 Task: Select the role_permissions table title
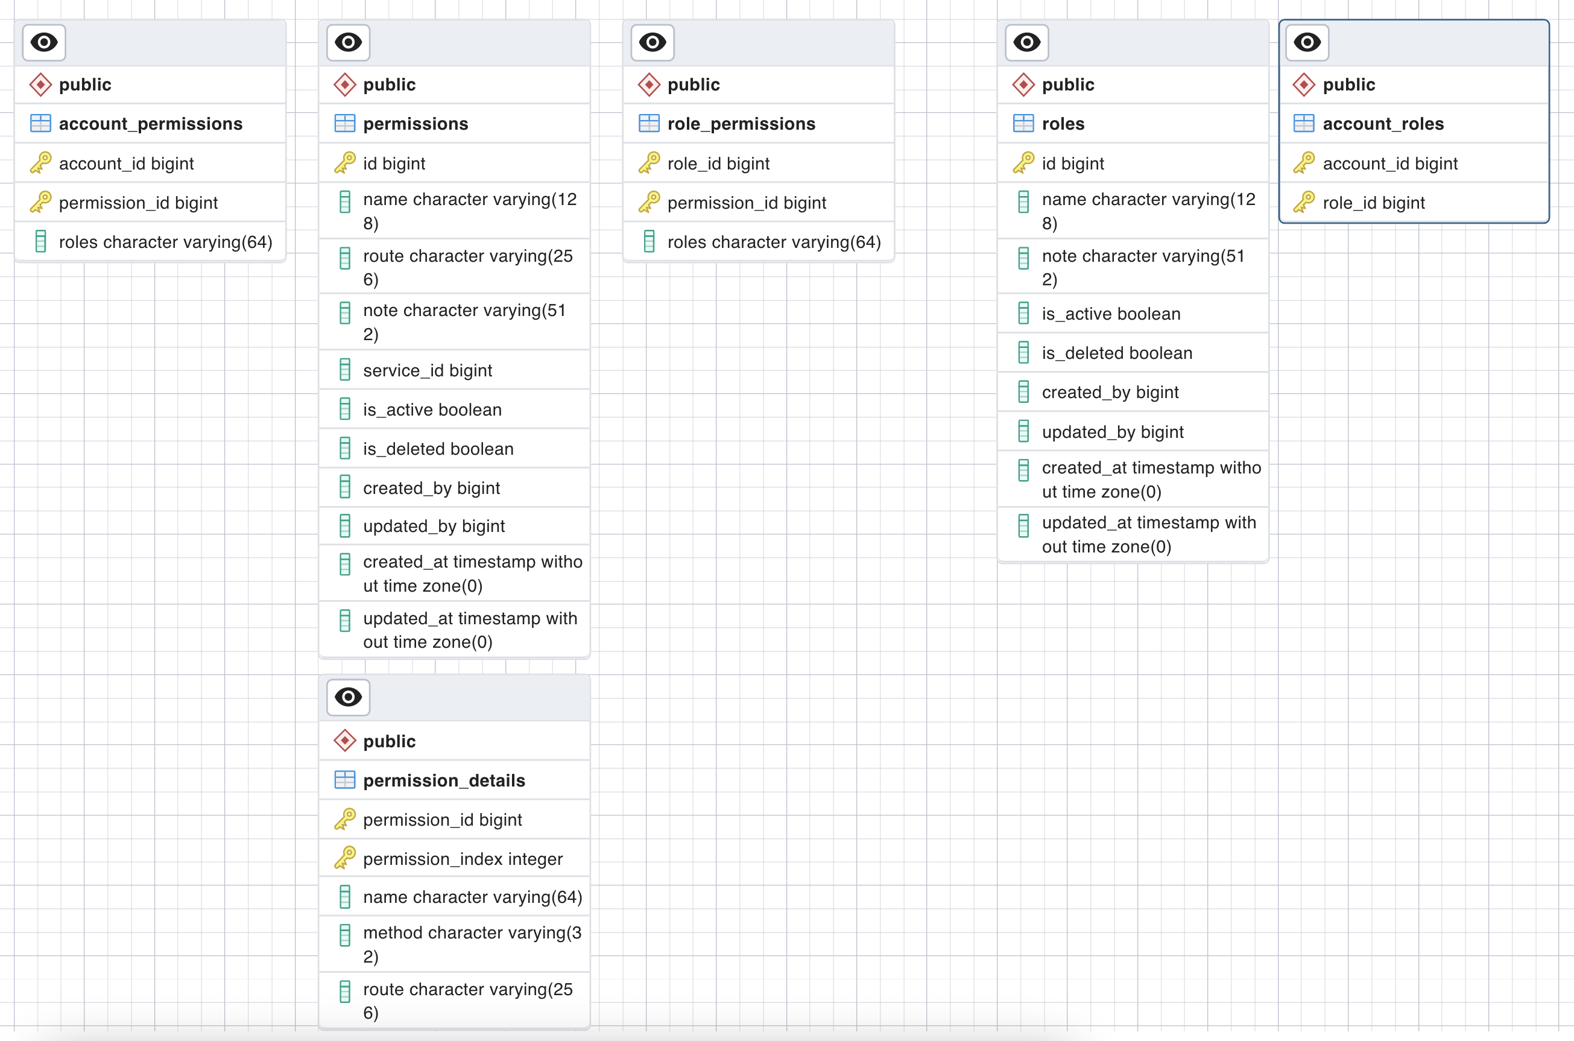click(x=741, y=124)
